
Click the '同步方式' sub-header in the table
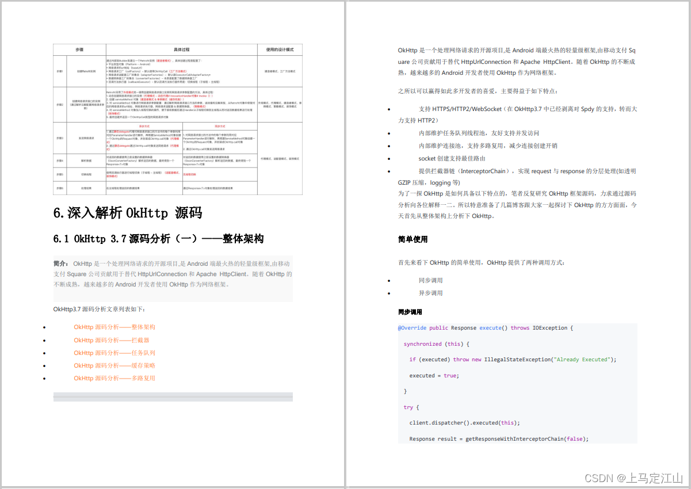220,125
